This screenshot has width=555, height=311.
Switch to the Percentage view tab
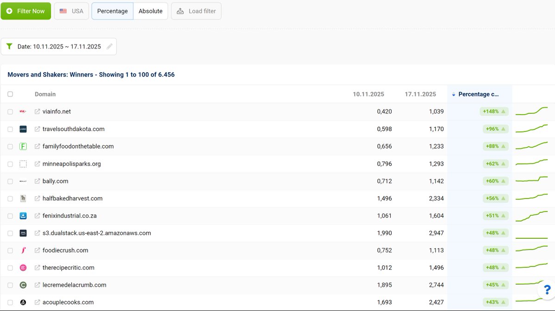pyautogui.click(x=112, y=11)
